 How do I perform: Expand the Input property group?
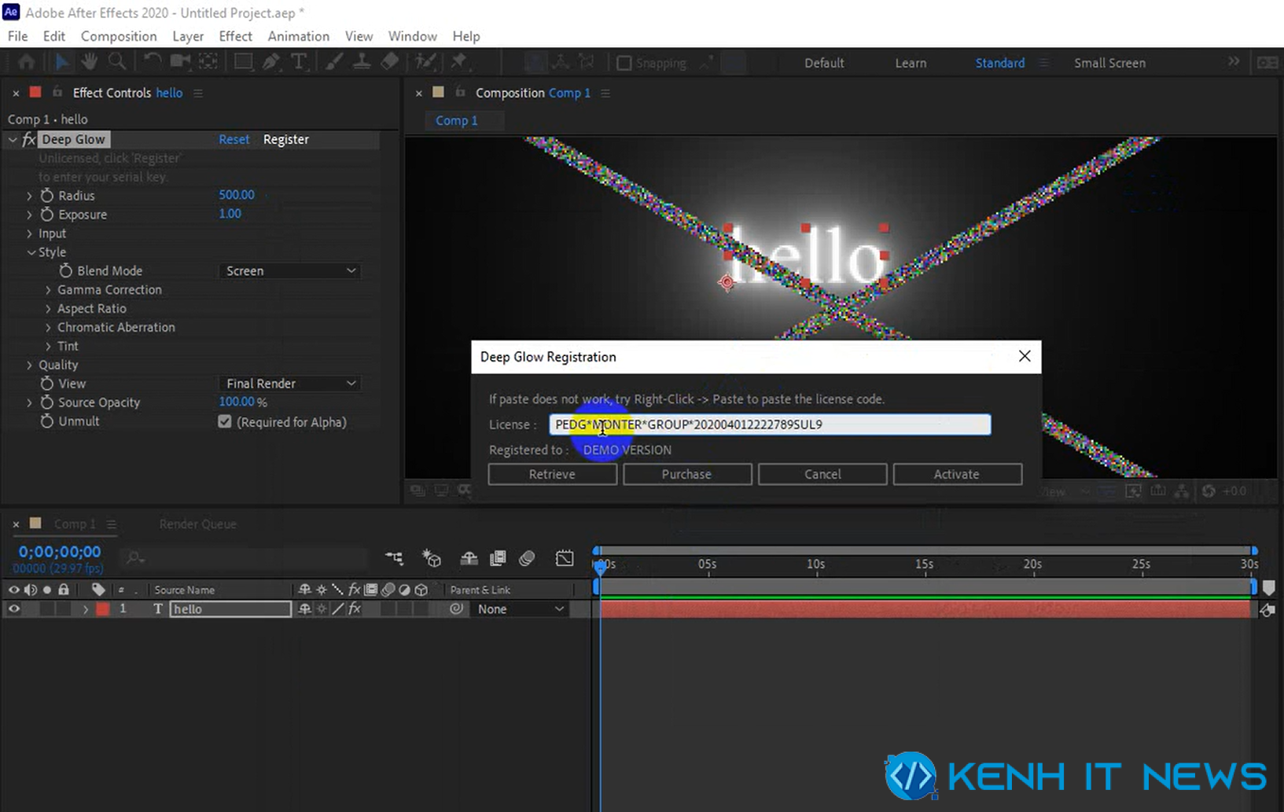(30, 233)
